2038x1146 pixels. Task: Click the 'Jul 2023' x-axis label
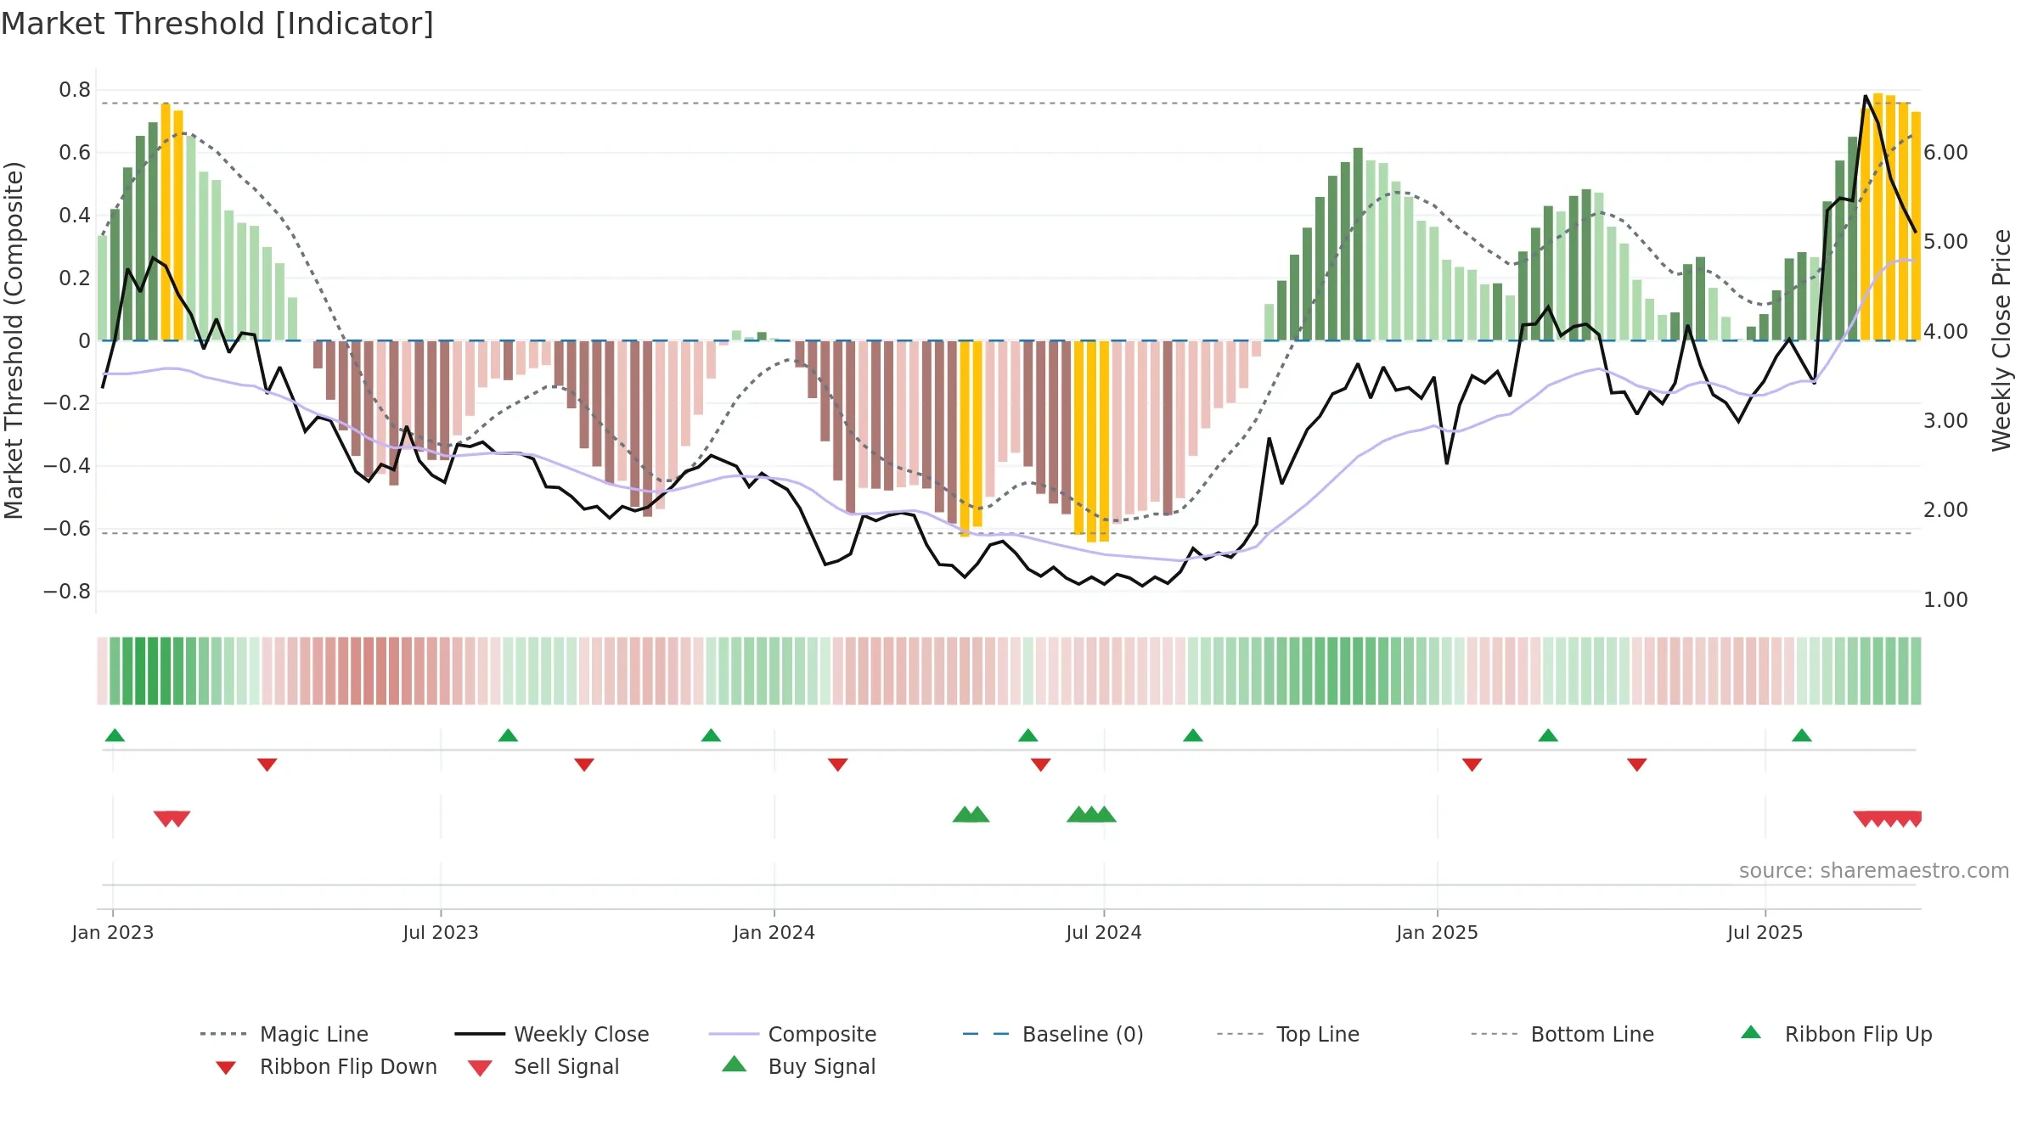[441, 933]
